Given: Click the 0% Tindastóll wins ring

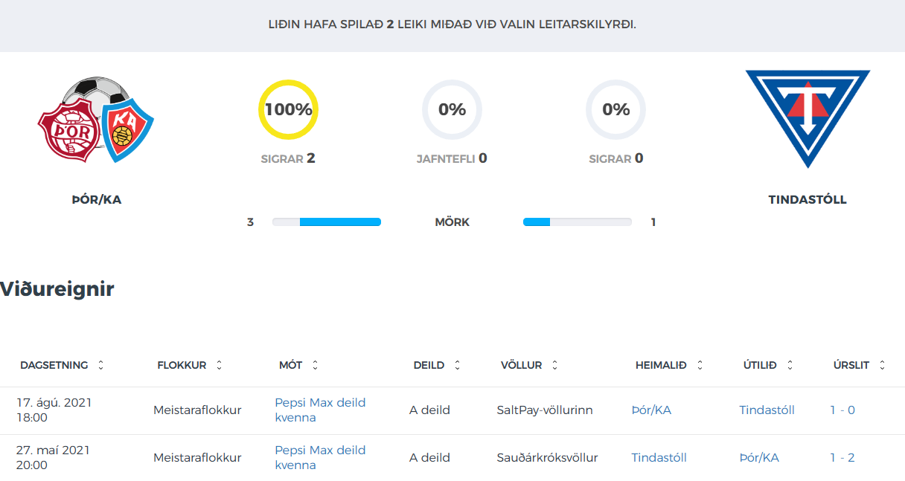Looking at the screenshot, I should (x=615, y=109).
